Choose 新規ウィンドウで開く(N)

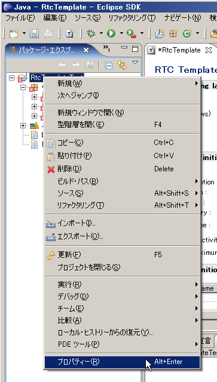pyautogui.click(x=123, y=113)
